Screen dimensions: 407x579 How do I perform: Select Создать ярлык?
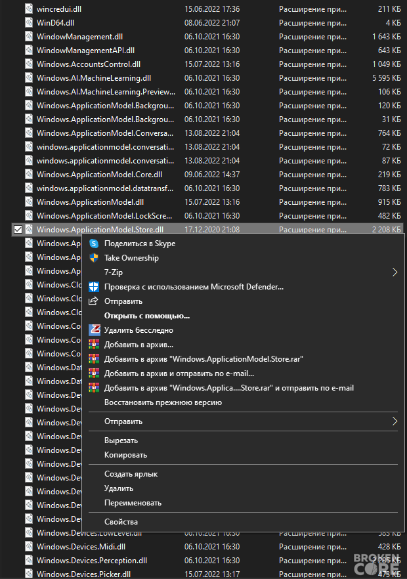coord(131,474)
